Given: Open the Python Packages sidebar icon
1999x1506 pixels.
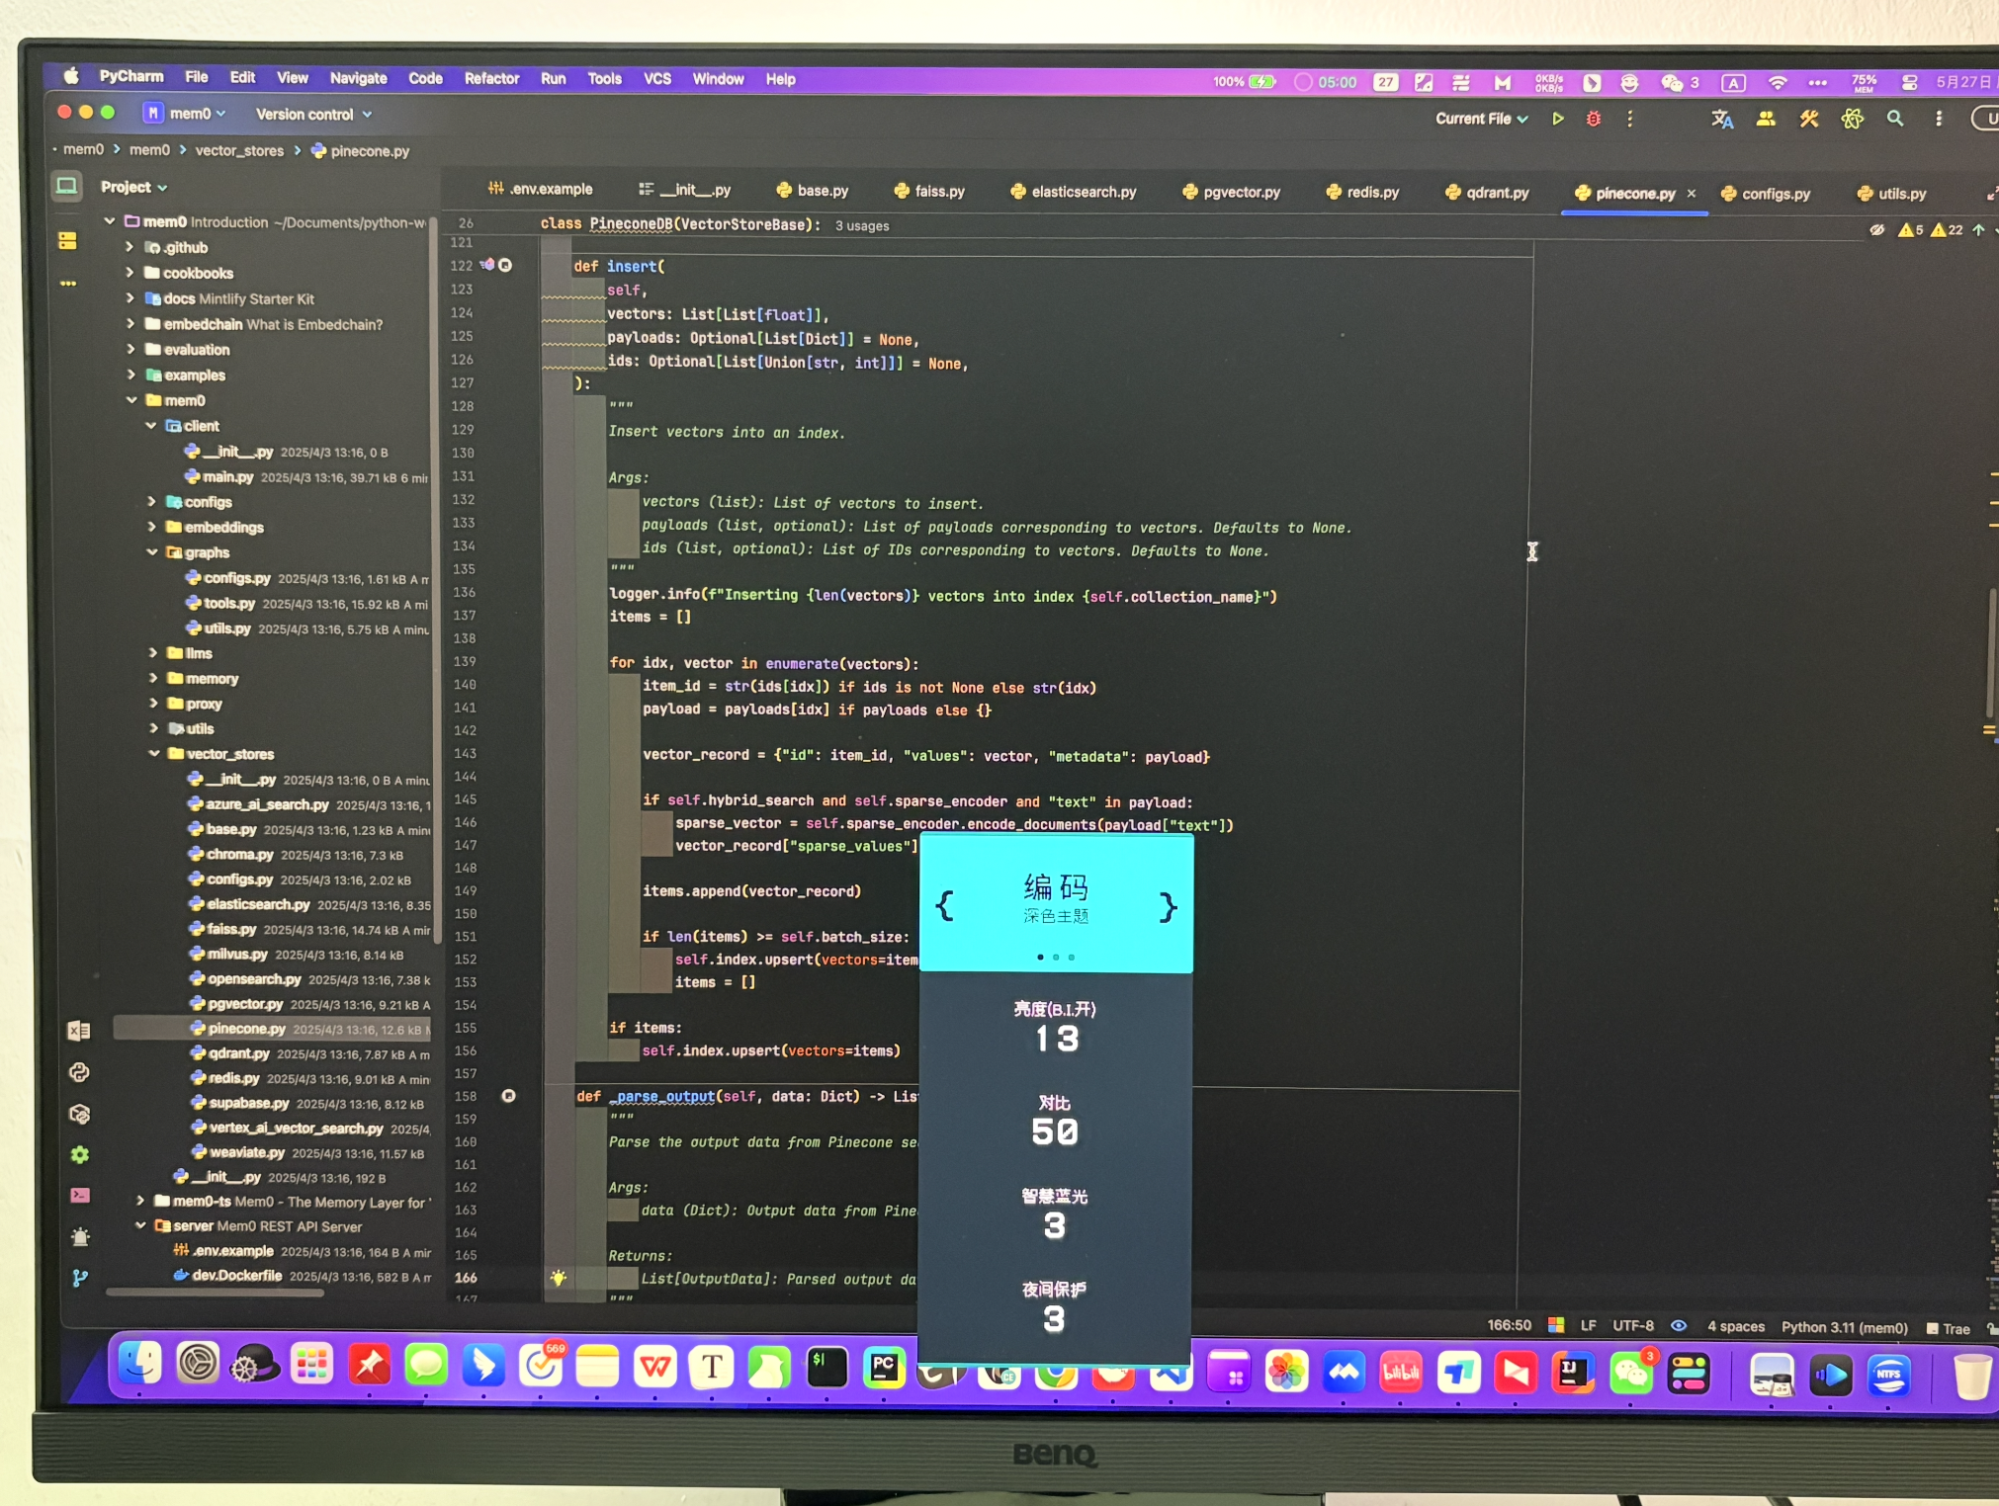Looking at the screenshot, I should coord(80,1115).
